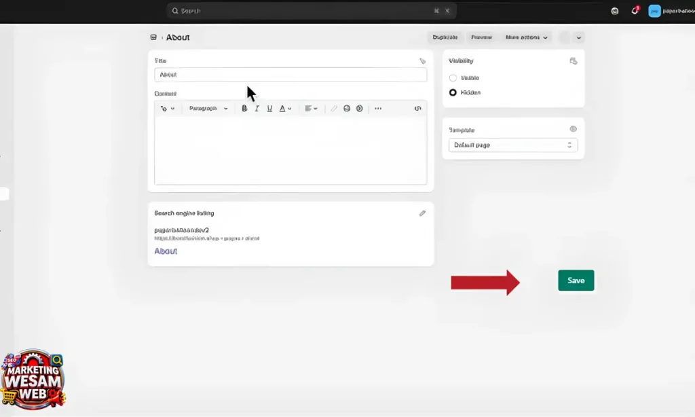
Task: Apply italic formatting in content editor
Action: (x=257, y=108)
